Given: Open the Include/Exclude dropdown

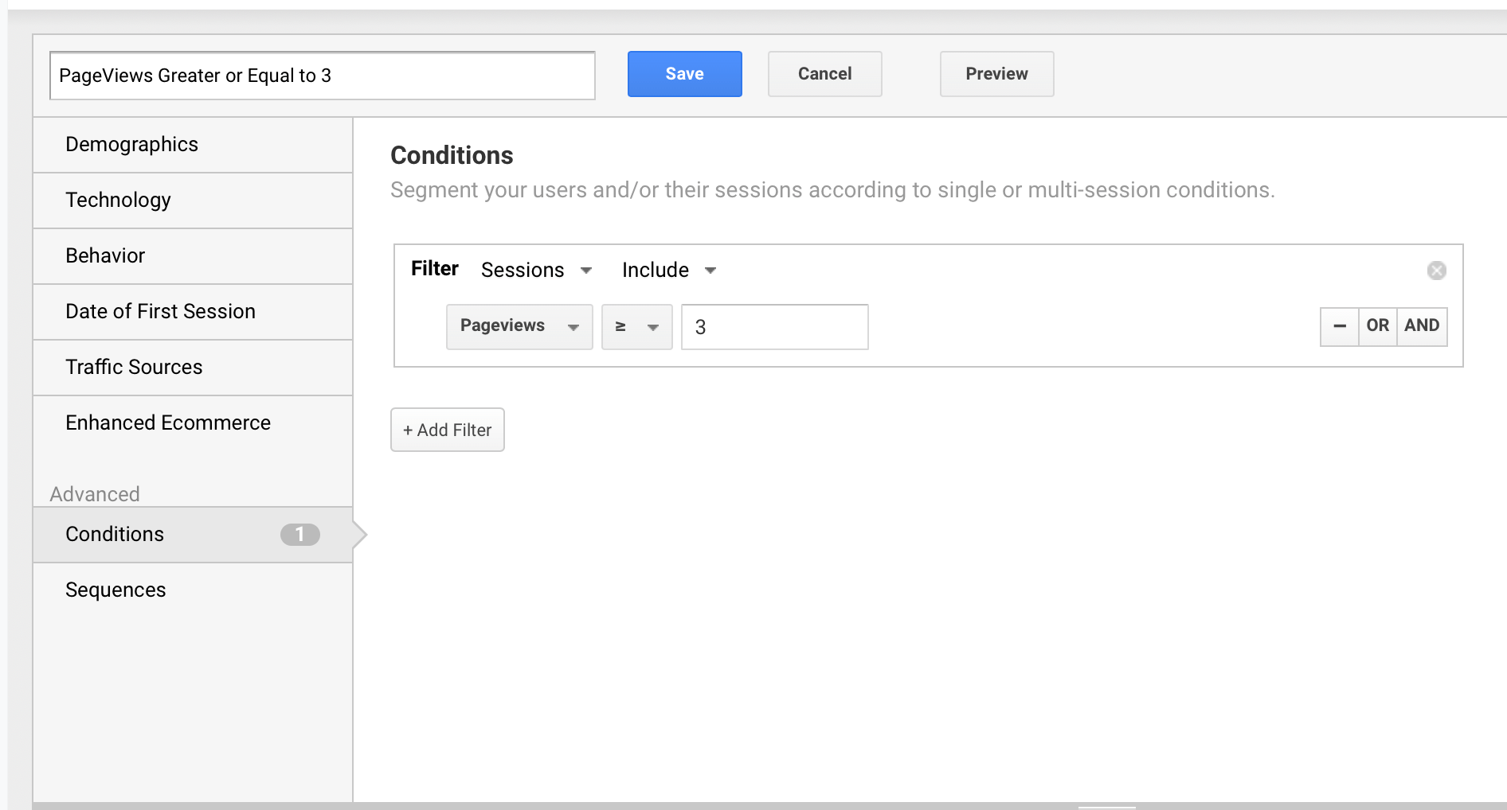Looking at the screenshot, I should [668, 271].
